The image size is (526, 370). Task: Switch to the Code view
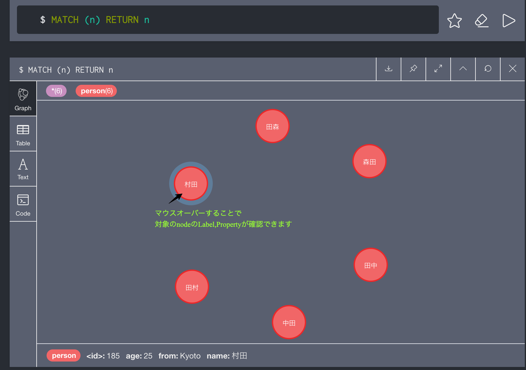point(23,204)
